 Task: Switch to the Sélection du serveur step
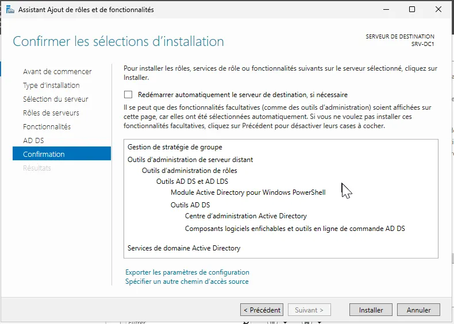[x=55, y=99]
